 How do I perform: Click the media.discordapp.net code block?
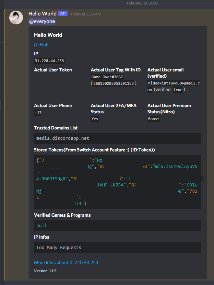[117, 138]
